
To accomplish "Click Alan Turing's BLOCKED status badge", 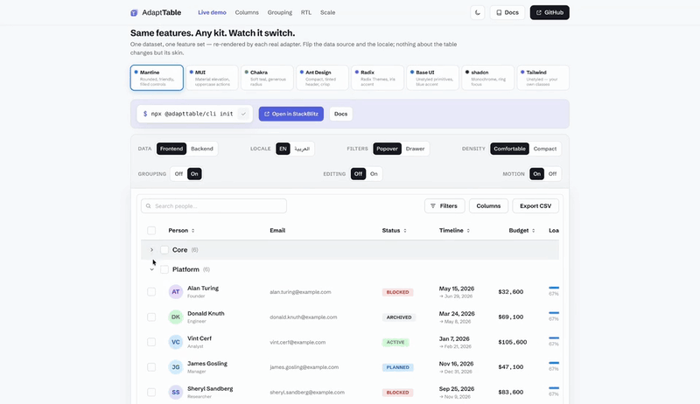I will click(x=397, y=292).
